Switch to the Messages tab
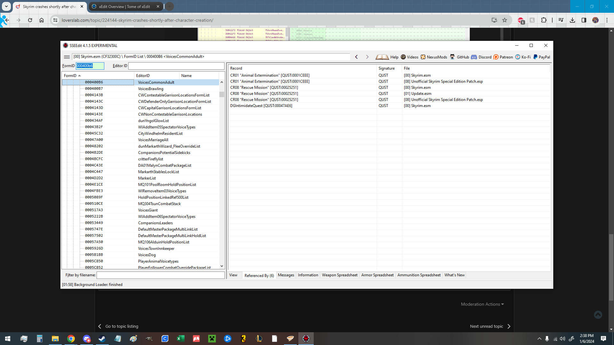Screen dimensions: 614x345 [286, 275]
